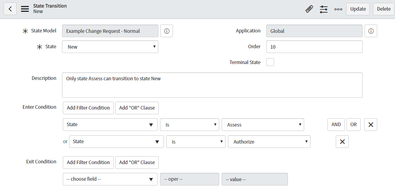Screen dimensions: 395x193
Task: Open the Authorize value dropdown
Action: tap(269, 142)
